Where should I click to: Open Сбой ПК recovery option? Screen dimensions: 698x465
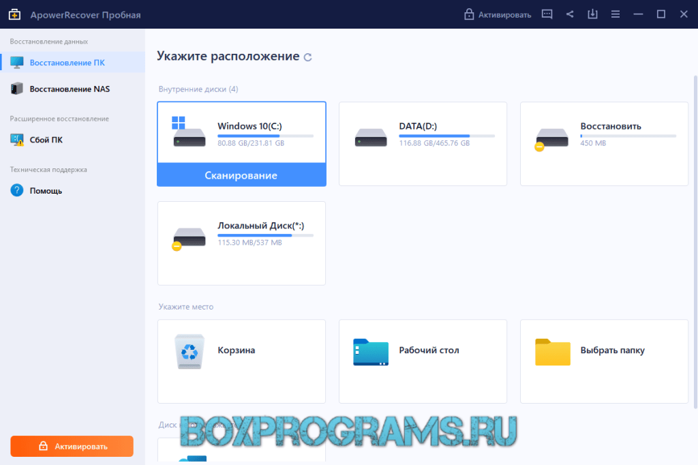point(46,140)
